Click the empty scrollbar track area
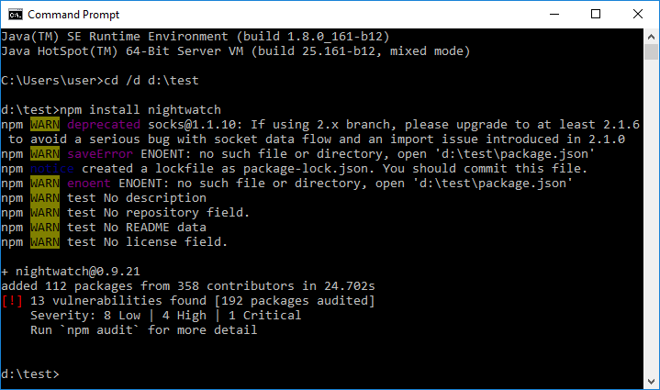Viewport: 660px width, 390px height. coord(651,217)
